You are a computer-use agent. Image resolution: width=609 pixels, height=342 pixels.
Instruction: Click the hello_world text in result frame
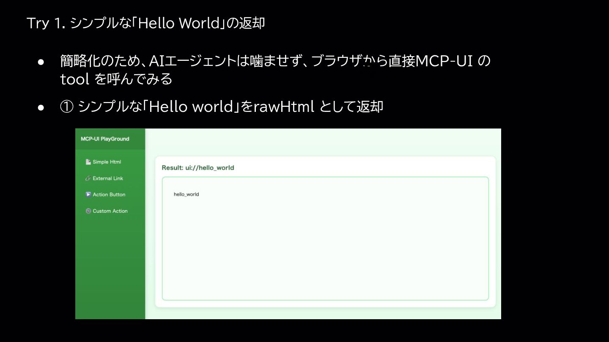[x=186, y=194]
